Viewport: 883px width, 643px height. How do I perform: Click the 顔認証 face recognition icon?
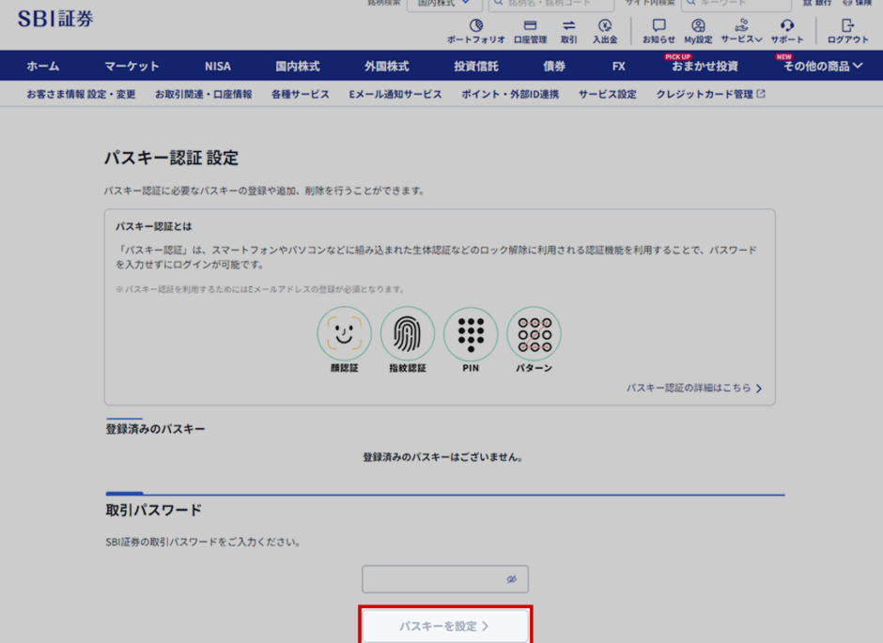click(x=344, y=333)
